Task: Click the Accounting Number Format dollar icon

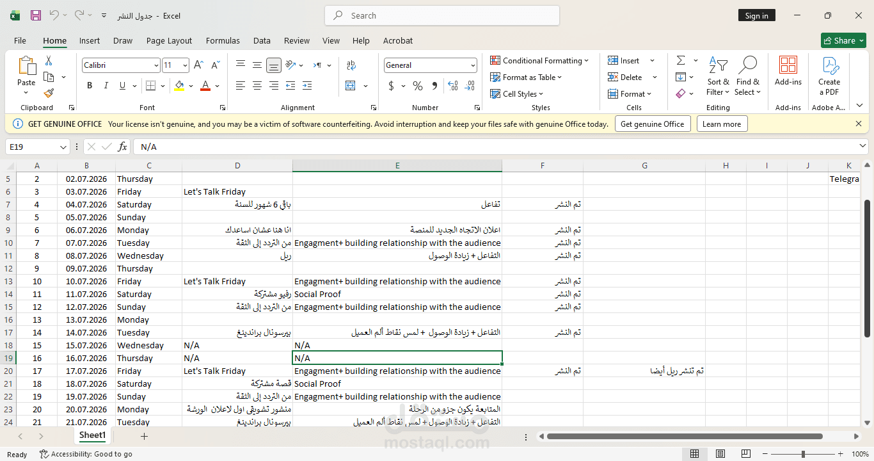Action: click(x=391, y=86)
